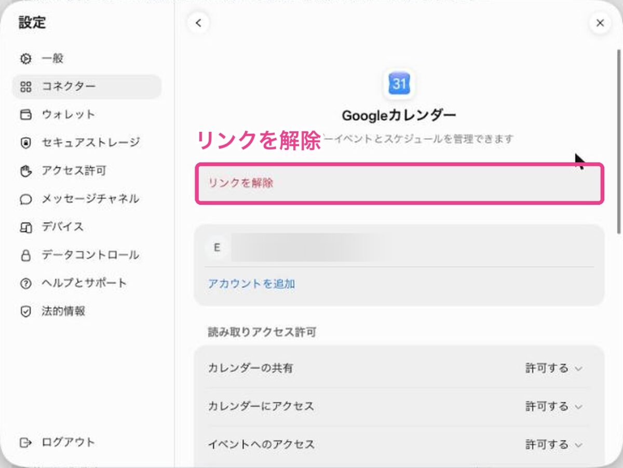Open permission dropdown for イベントへのアクセス

click(553, 445)
